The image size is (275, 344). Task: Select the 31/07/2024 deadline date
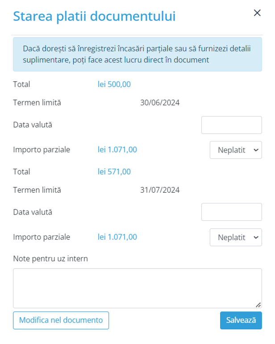[x=160, y=190]
